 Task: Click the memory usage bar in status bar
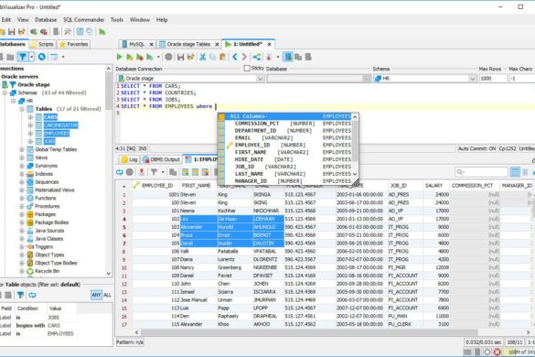tap(519, 352)
